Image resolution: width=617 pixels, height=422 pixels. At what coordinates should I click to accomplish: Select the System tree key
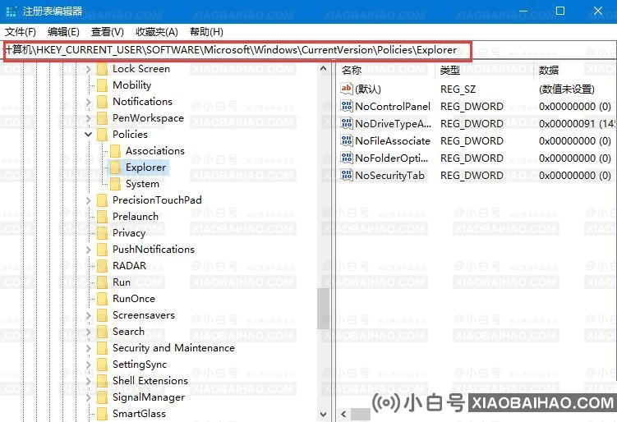point(142,184)
